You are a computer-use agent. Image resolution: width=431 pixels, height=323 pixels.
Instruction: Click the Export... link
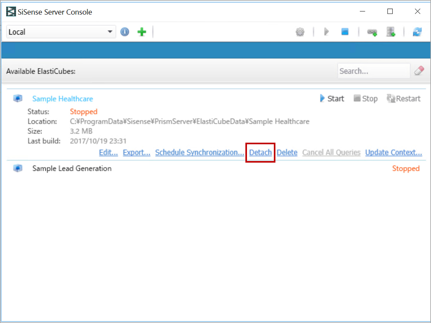click(x=137, y=152)
